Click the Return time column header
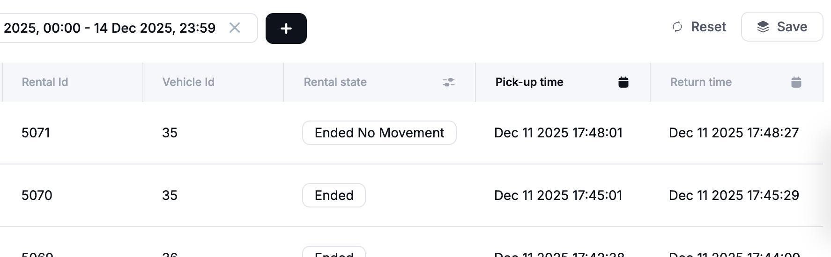 [x=701, y=82]
